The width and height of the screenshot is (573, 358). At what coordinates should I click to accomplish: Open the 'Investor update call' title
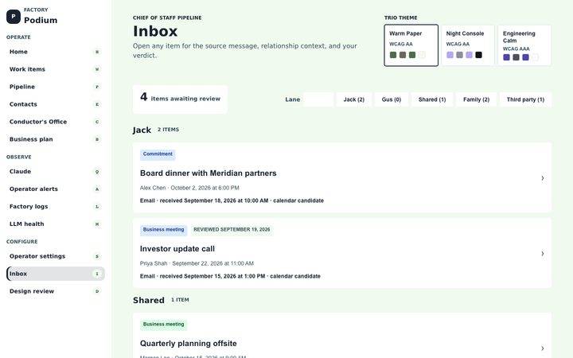pos(177,249)
